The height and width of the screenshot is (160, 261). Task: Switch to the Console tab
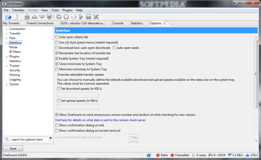pyautogui.click(x=118, y=23)
